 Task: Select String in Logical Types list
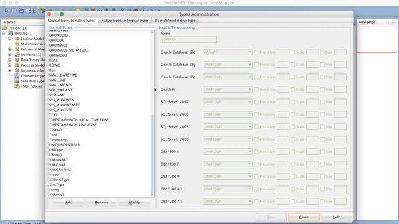(54, 189)
